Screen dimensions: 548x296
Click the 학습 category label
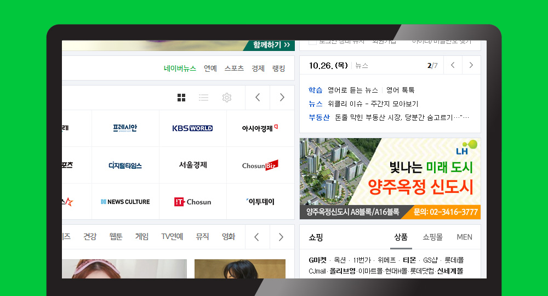tap(315, 90)
